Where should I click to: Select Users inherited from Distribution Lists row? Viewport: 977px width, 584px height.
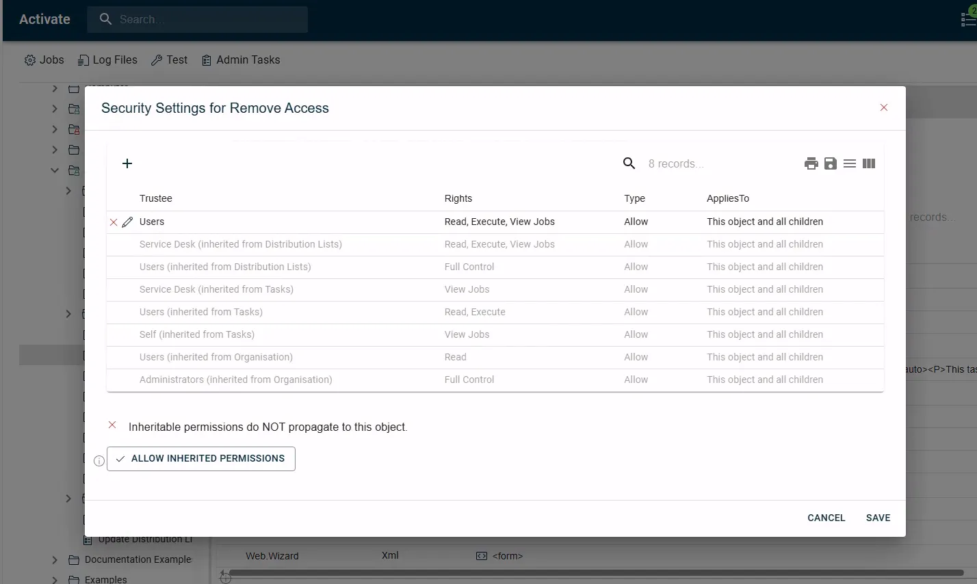click(x=495, y=267)
